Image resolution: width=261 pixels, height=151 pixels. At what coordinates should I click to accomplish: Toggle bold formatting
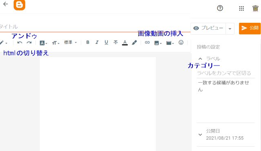coord(88,42)
